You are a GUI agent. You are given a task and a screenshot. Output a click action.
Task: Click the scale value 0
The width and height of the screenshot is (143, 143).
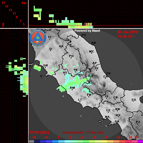(x=58, y=137)
